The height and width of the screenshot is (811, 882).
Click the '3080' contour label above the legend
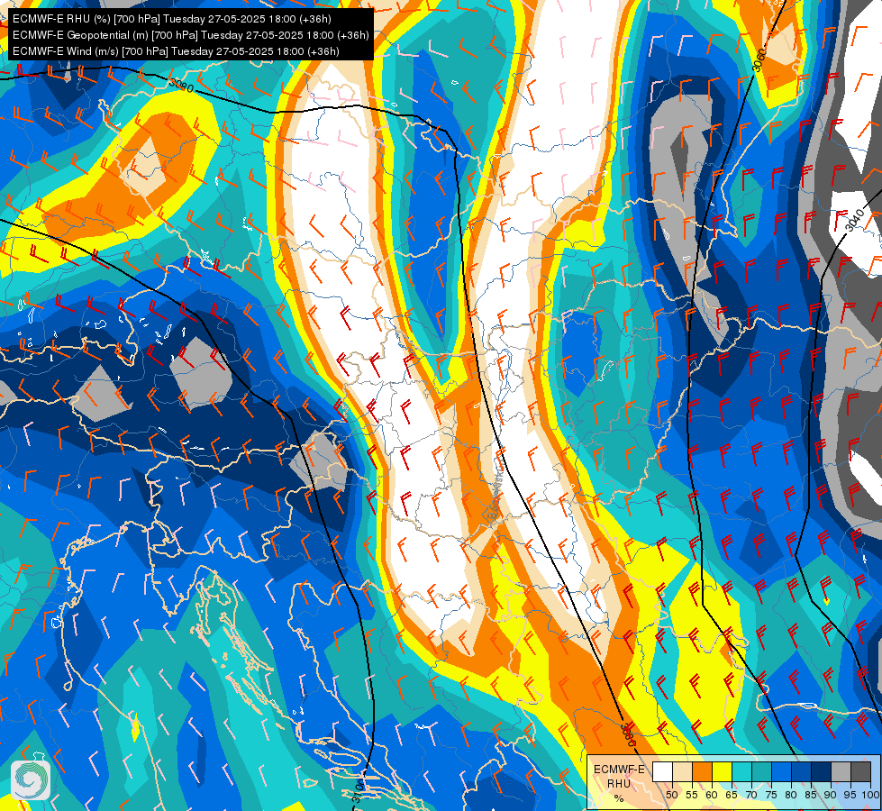[628, 735]
